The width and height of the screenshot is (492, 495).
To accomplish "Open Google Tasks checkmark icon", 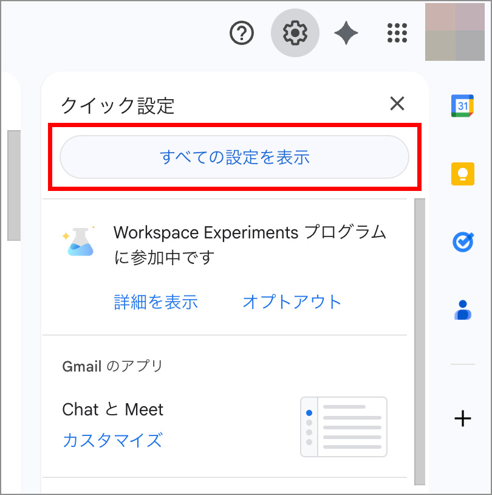I will coord(463,242).
